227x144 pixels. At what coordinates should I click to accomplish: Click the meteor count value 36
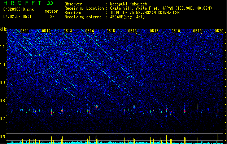[x=52, y=17]
